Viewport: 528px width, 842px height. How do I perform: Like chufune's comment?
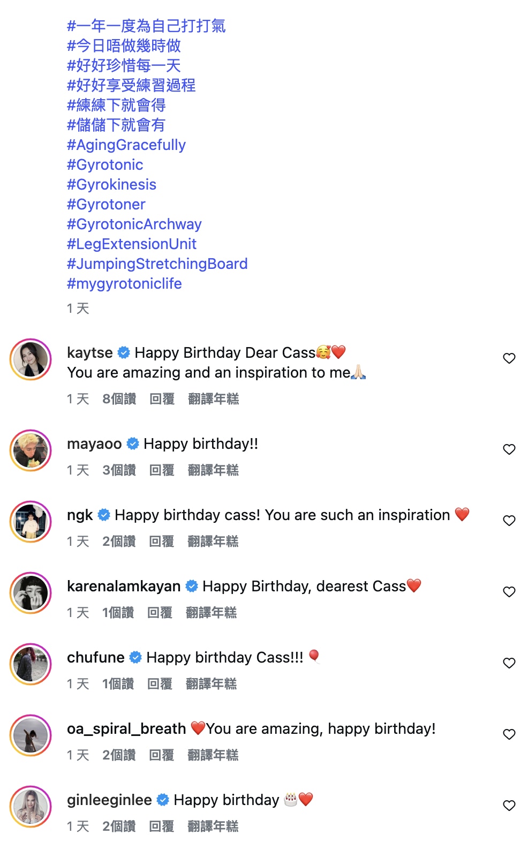pos(509,663)
